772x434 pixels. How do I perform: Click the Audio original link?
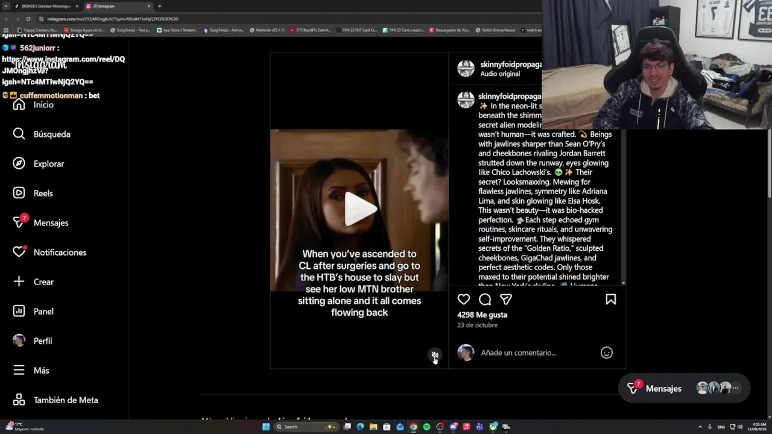click(x=500, y=74)
